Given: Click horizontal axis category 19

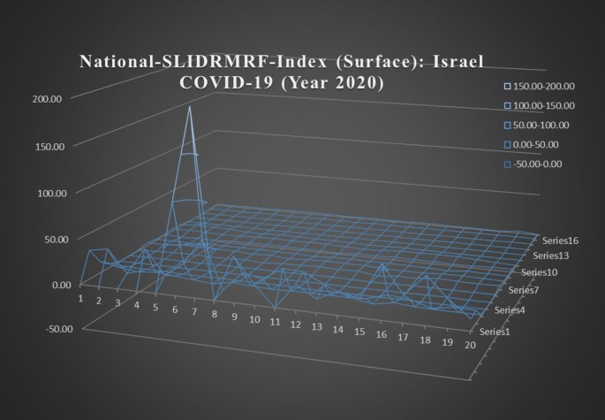Looking at the screenshot, I should pos(447,342).
